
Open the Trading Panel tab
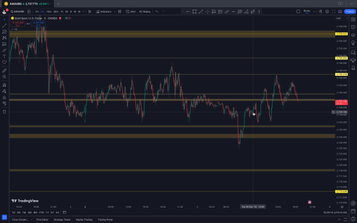(x=105, y=220)
